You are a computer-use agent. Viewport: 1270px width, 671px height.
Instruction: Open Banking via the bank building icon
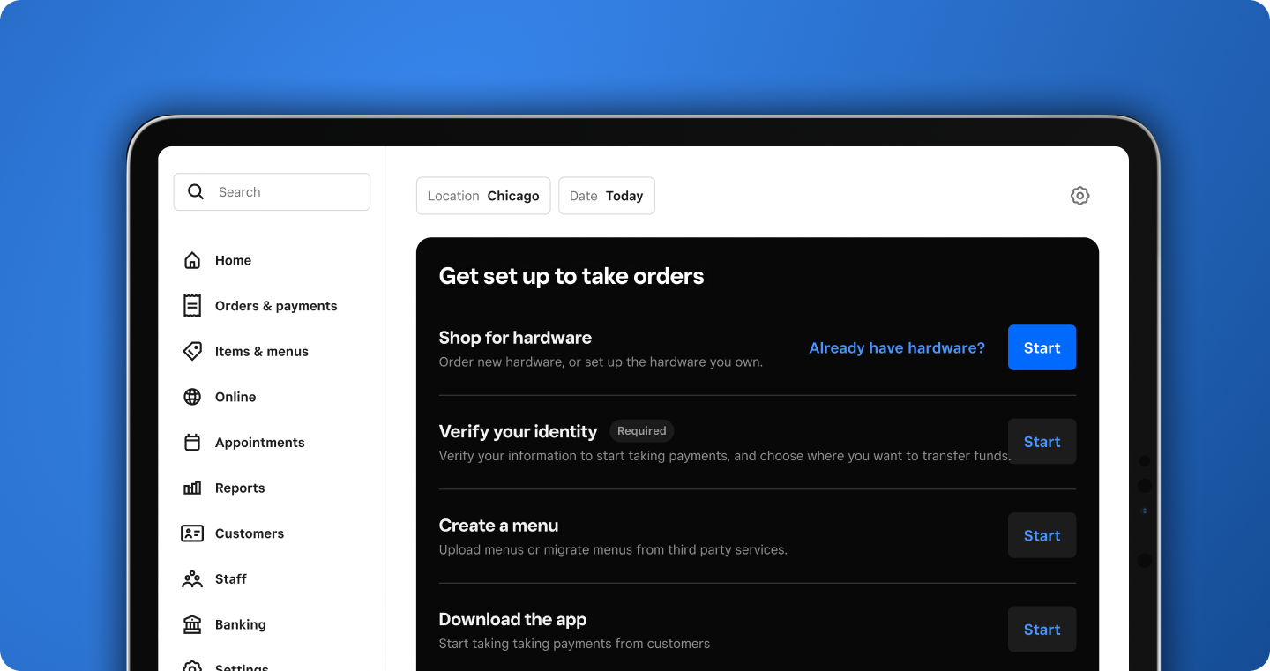point(192,624)
